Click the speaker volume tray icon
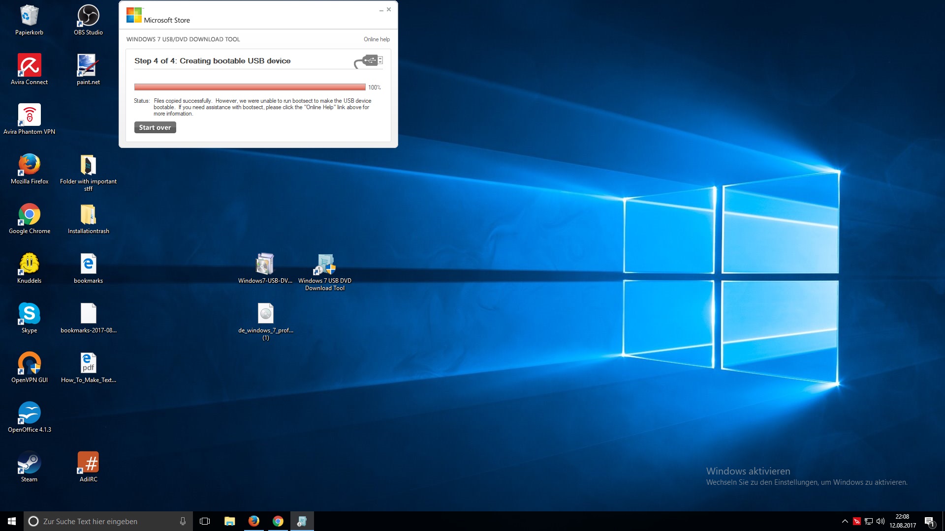Viewport: 945px width, 531px height. pos(881,521)
